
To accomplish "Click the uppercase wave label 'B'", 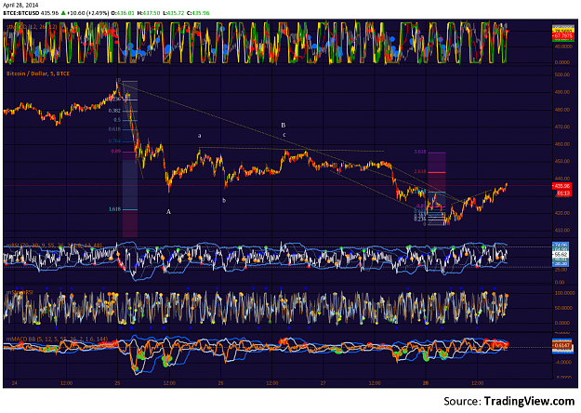I will (284, 126).
